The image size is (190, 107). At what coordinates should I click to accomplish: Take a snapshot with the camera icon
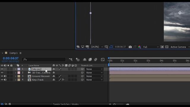point(130,47)
